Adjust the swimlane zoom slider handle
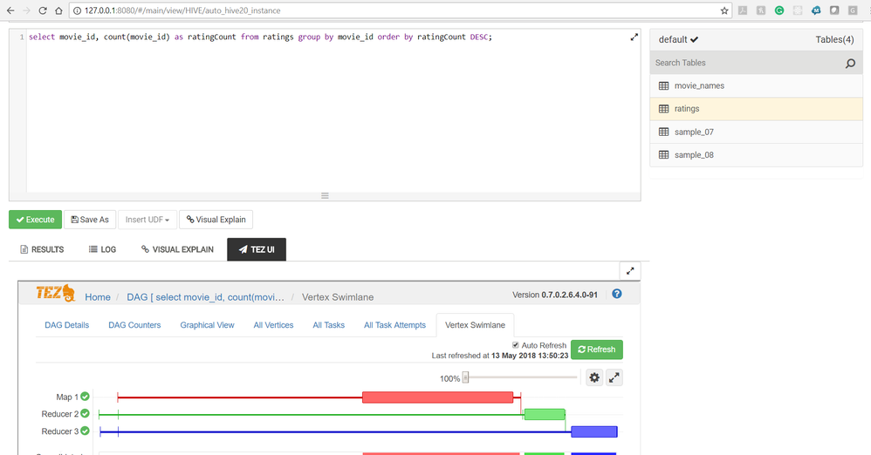This screenshot has width=871, height=455. tap(465, 378)
